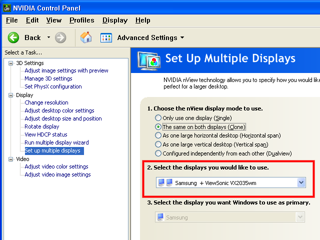Click the grey Forward arrow icon
The image size is (320, 240).
[x=60, y=37]
